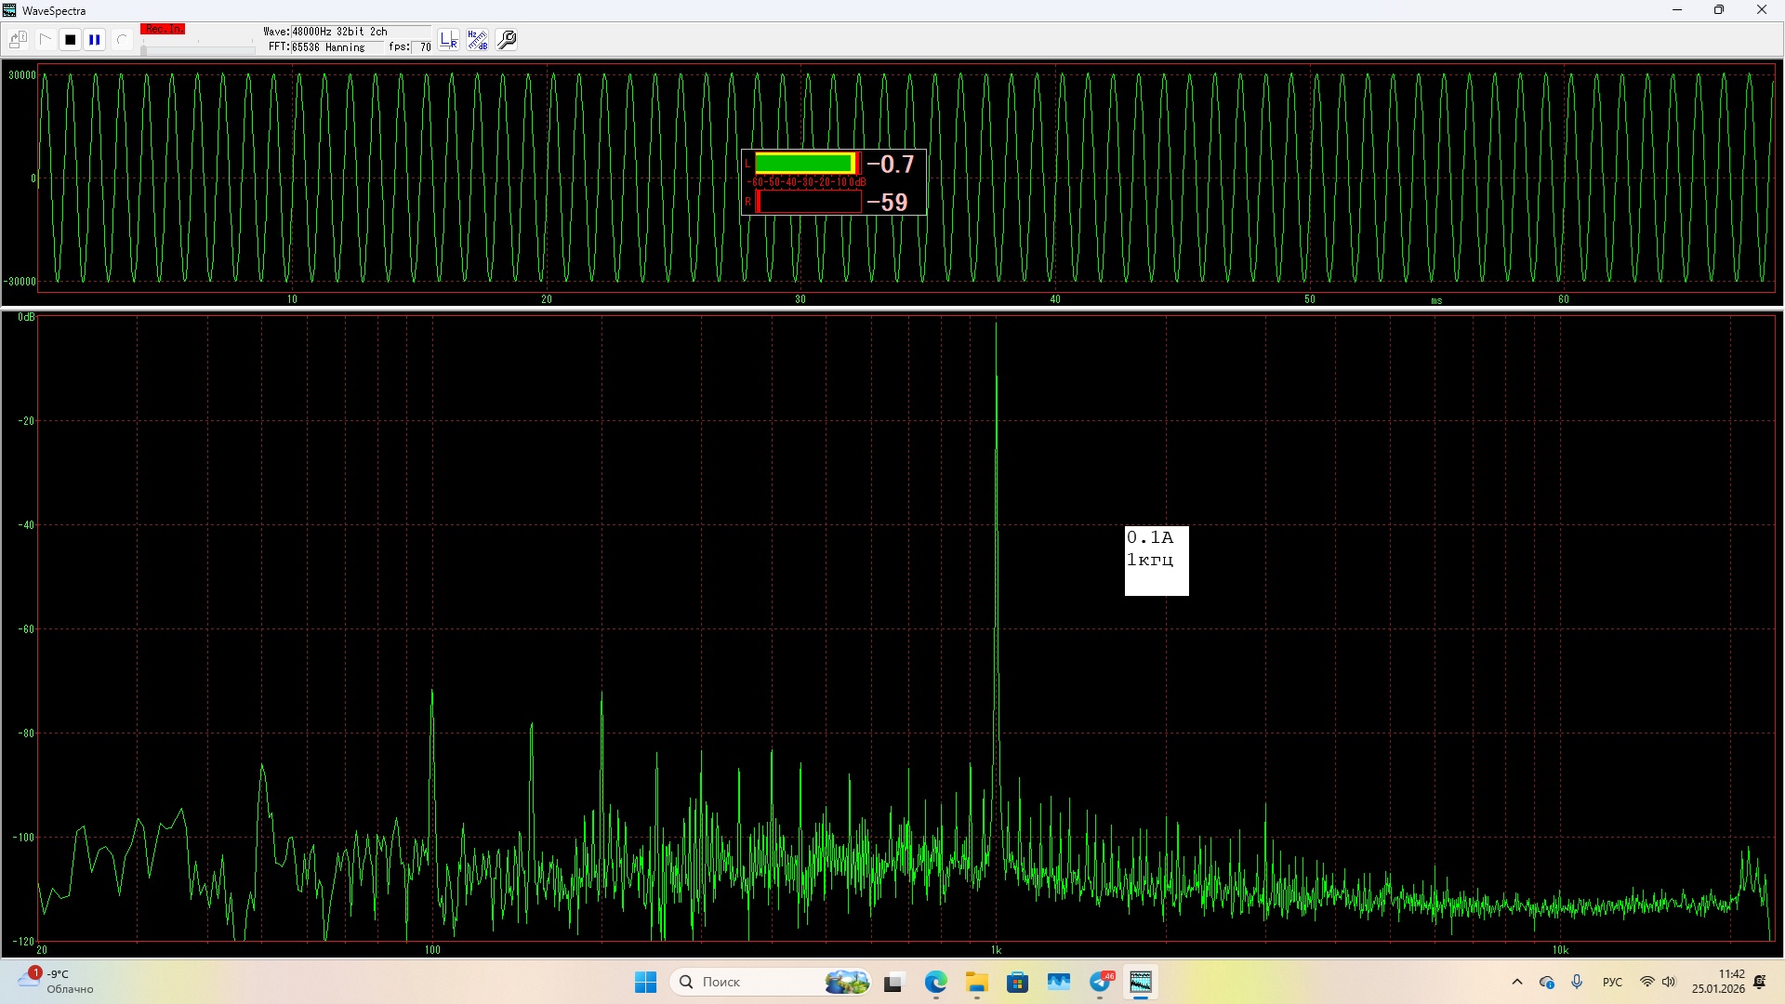1785x1004 pixels.
Task: Open the Hz/dB measurement ruler tool
Action: click(477, 40)
